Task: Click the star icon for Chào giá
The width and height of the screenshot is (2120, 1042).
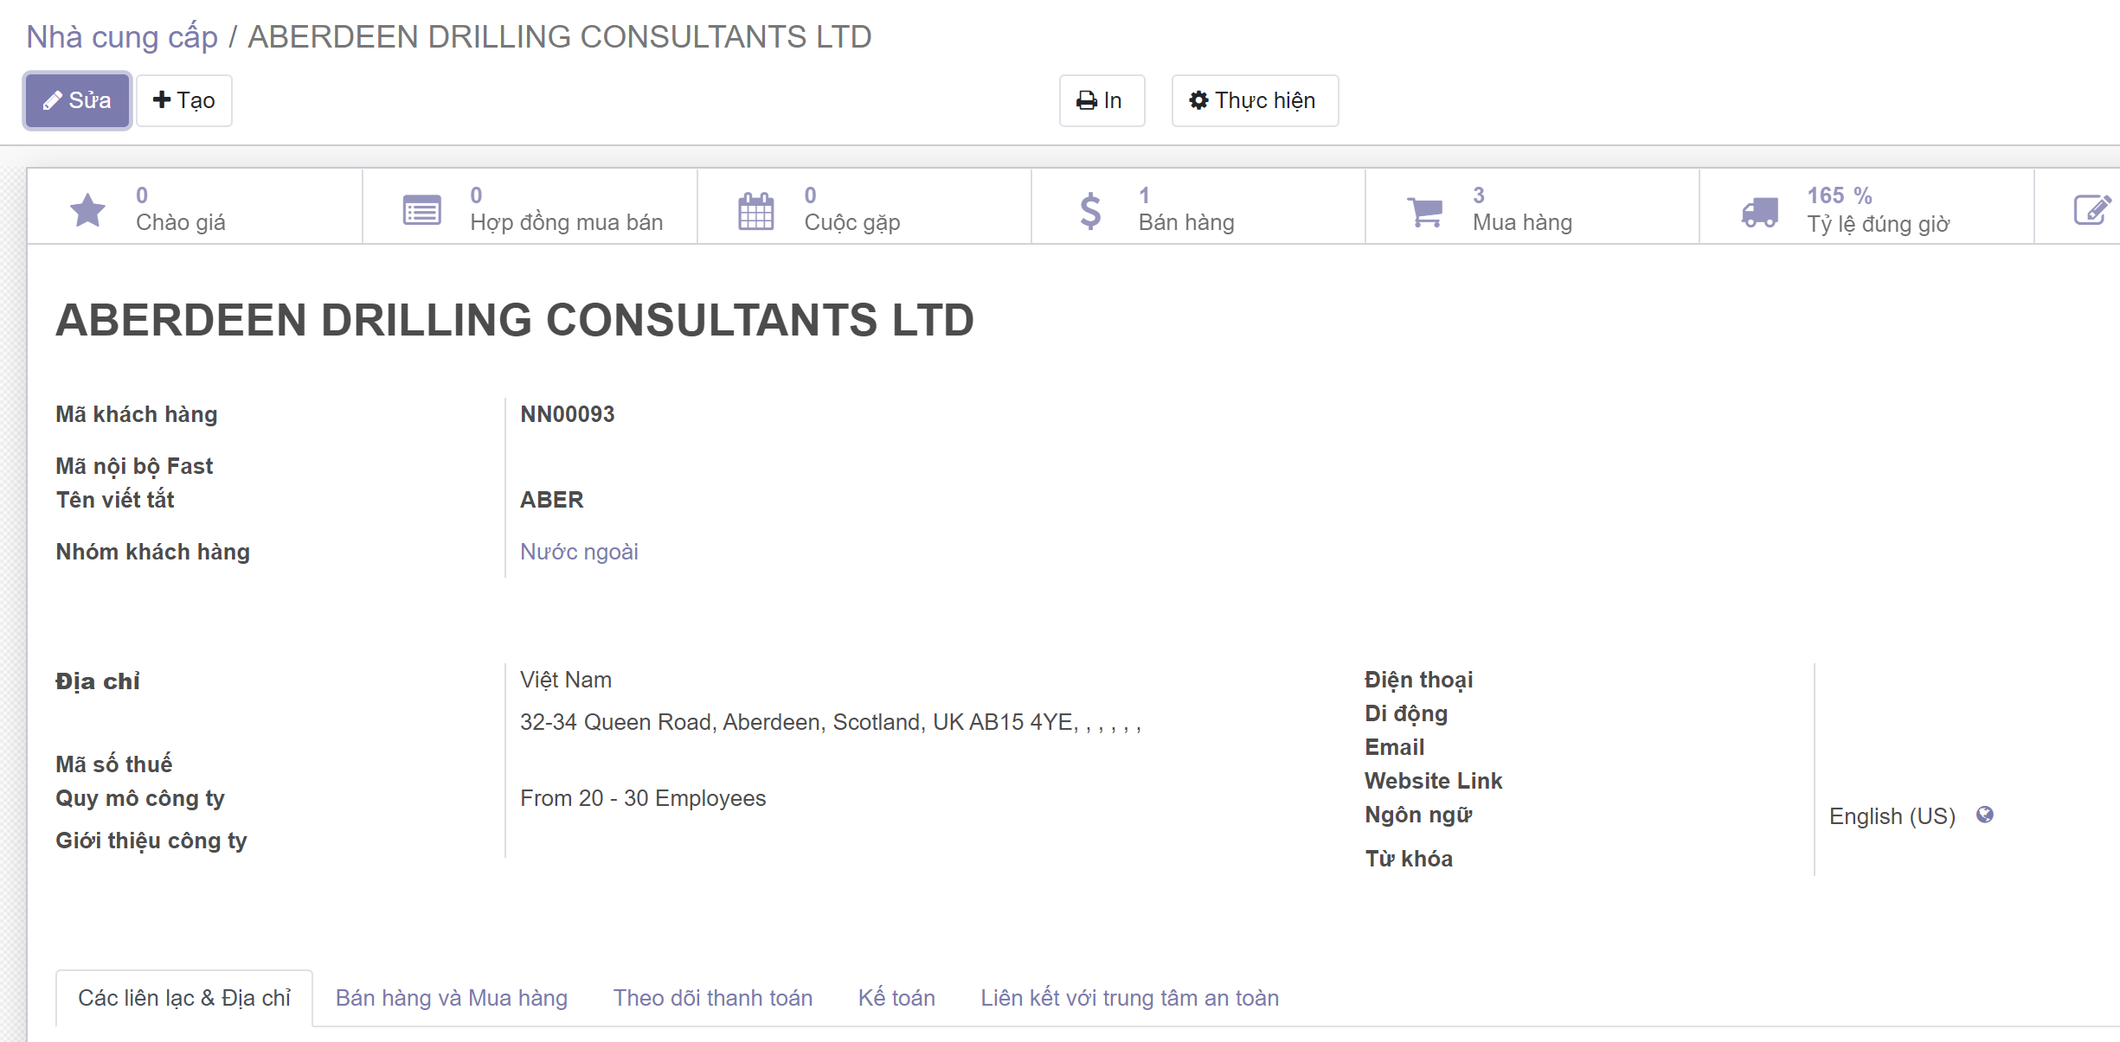Action: point(87,209)
